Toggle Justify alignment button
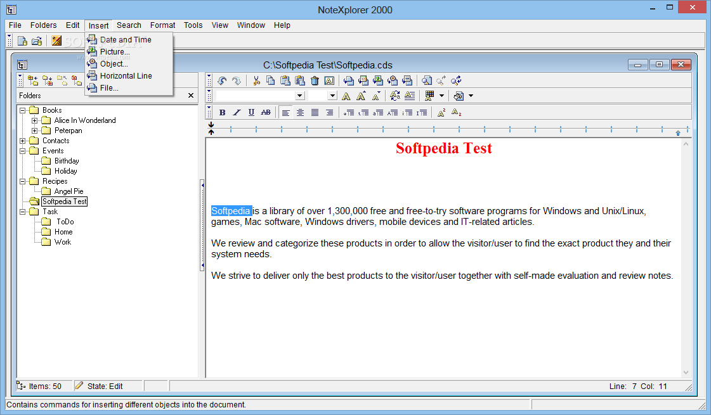 315,112
